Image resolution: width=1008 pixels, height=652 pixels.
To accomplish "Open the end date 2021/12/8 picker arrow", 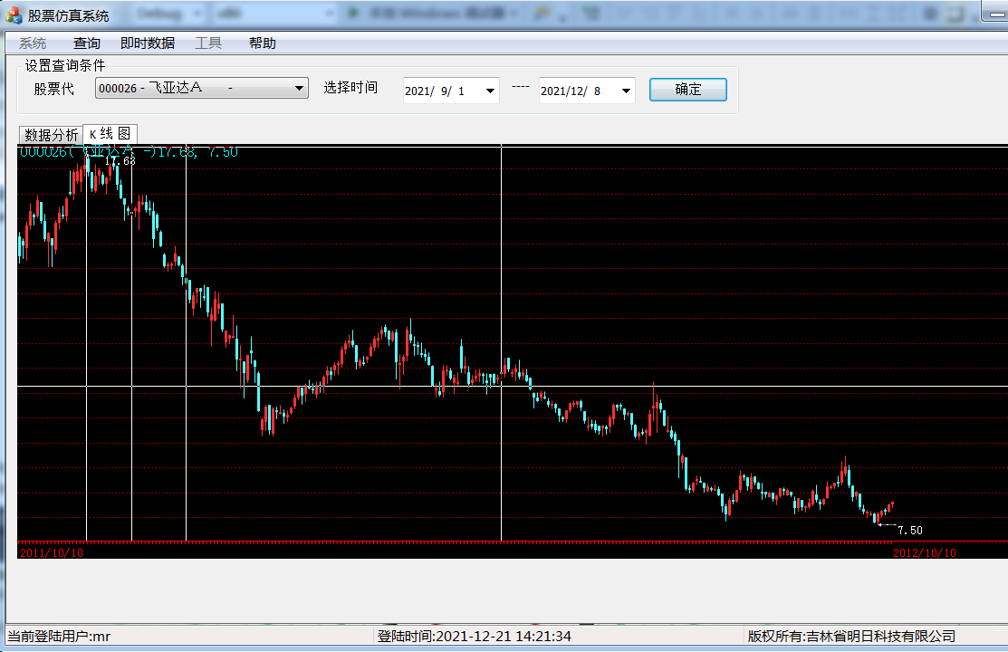I will [x=626, y=91].
